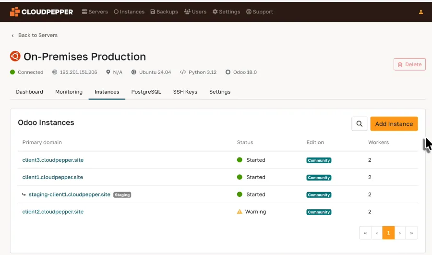
Task: Click the Backups floppy disk icon
Action: 153,12
